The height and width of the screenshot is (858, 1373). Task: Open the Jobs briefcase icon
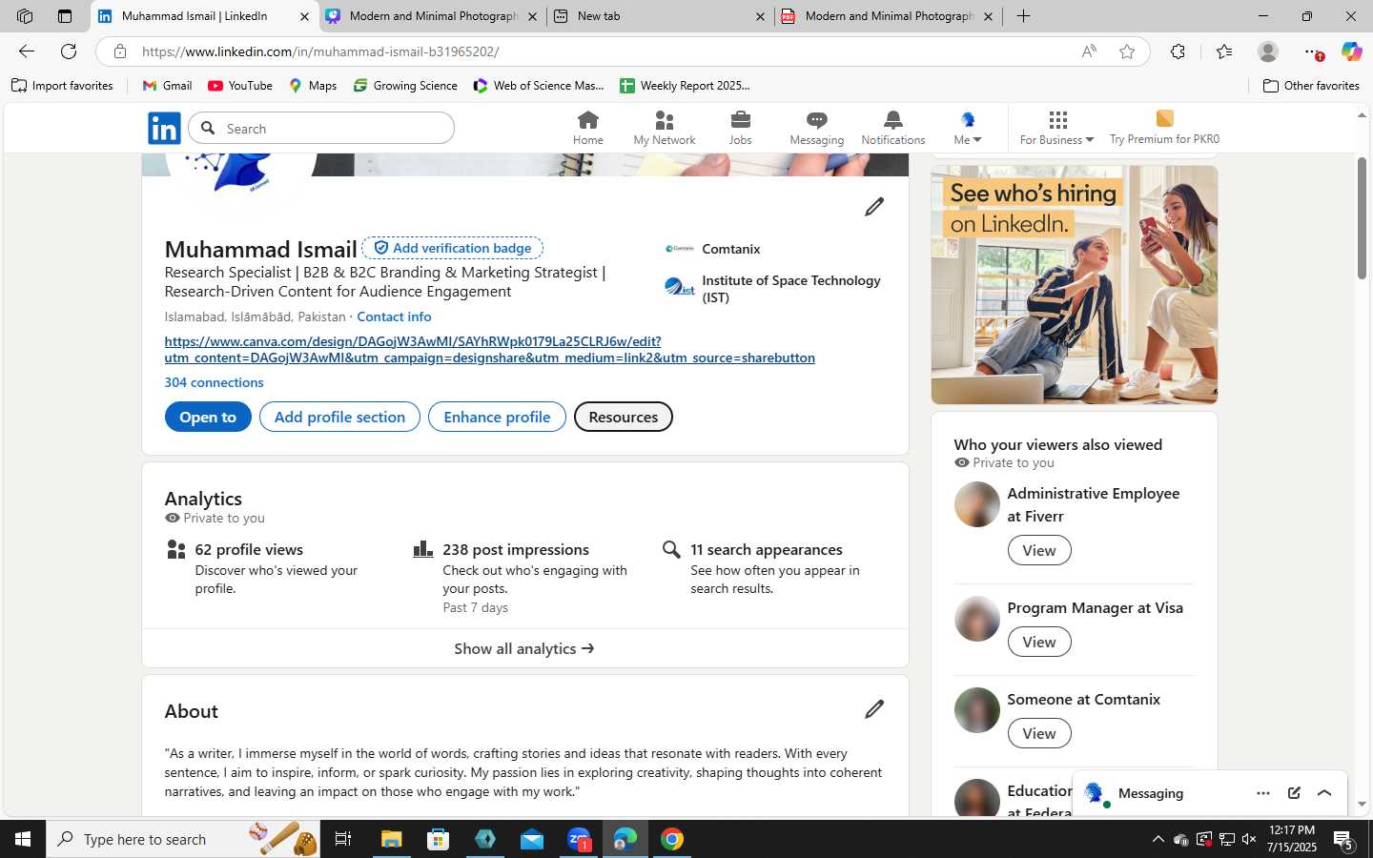tap(740, 128)
